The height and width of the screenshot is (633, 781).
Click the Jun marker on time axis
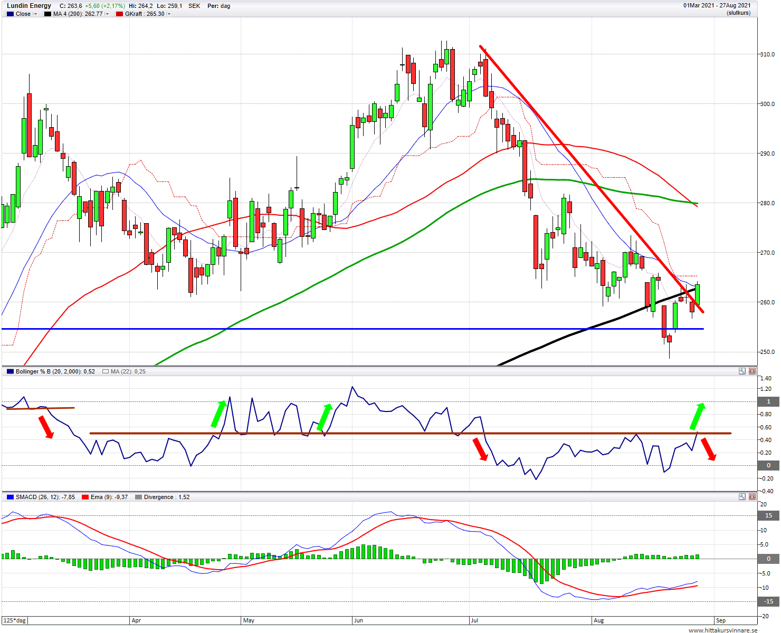(358, 620)
